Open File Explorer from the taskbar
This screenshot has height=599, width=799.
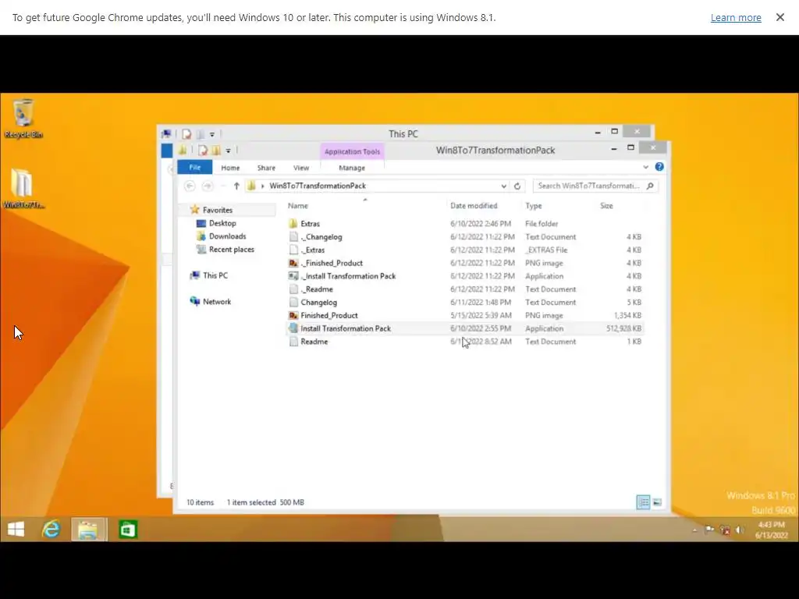[x=88, y=530]
